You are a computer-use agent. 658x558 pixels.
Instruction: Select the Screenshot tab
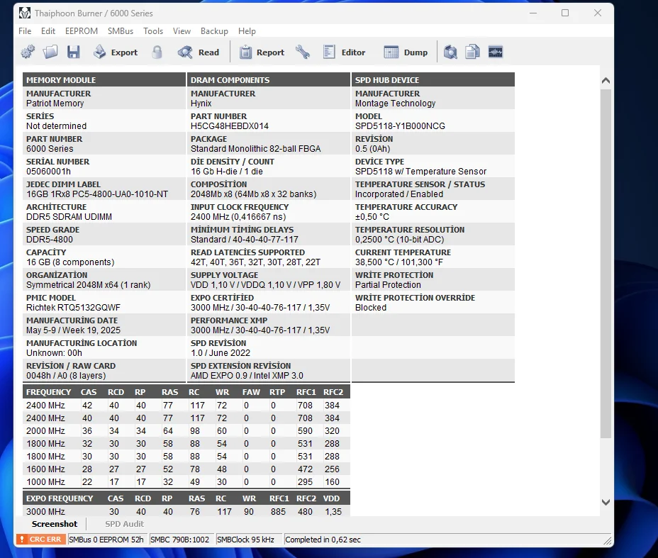[55, 524]
